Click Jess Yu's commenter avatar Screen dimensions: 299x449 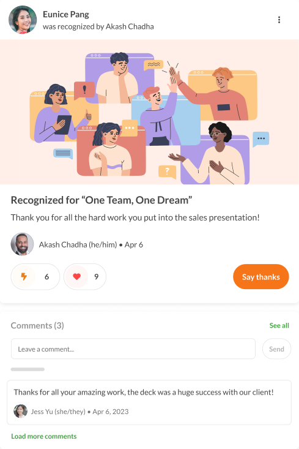[20, 411]
